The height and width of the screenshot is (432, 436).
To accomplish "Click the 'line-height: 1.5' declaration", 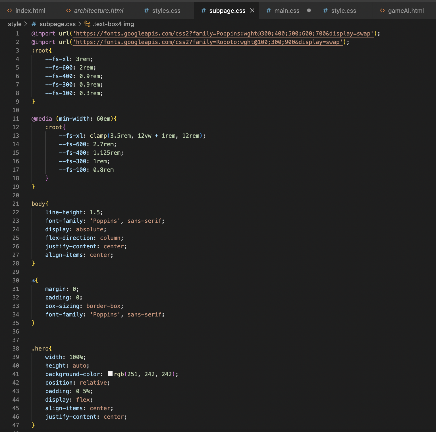I will pyautogui.click(x=74, y=212).
